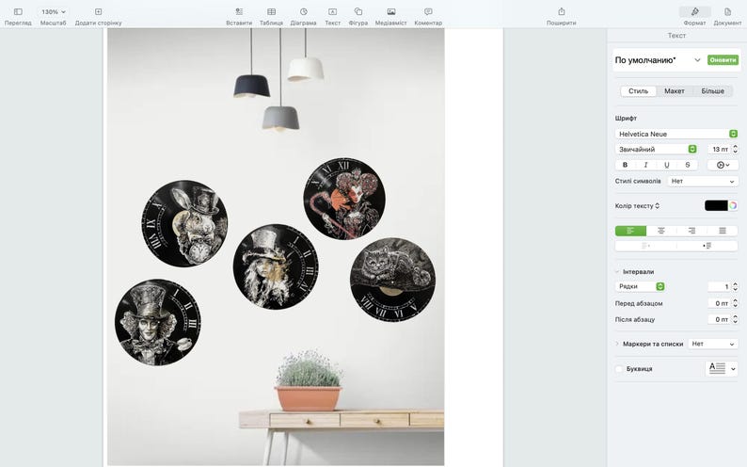Switch to the Більше tab
This screenshot has height=467, width=747.
(x=712, y=91)
